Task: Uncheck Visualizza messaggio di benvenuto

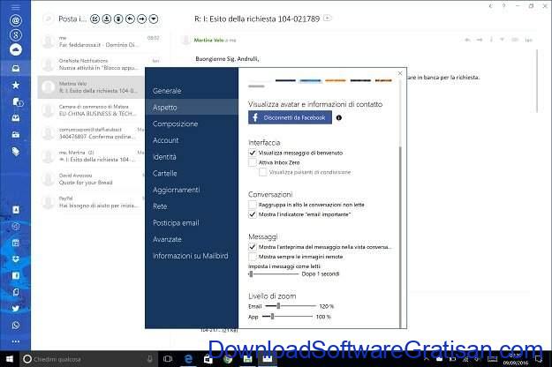Action: pos(253,153)
